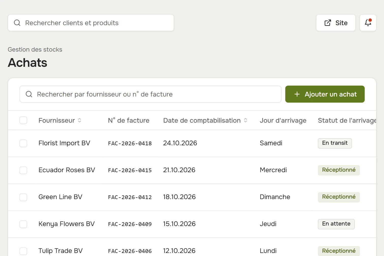The image size is (384, 256).
Task: Focus the Rechercher clients et produits field
Action: [x=91, y=23]
